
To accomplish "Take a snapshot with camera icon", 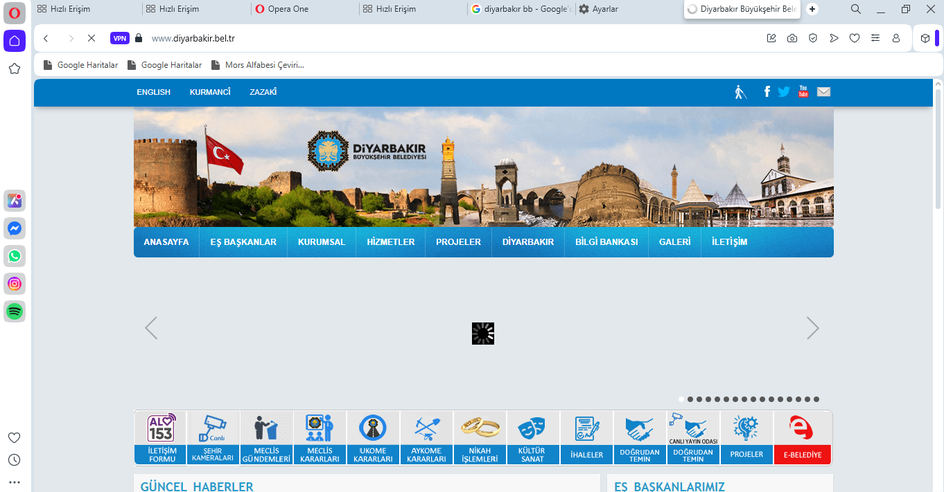I will coord(792,39).
